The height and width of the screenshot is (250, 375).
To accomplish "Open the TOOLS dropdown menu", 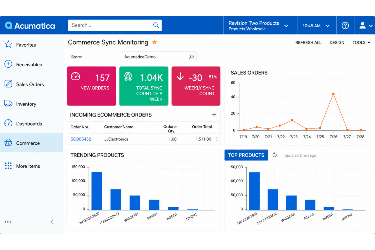I will (361, 43).
